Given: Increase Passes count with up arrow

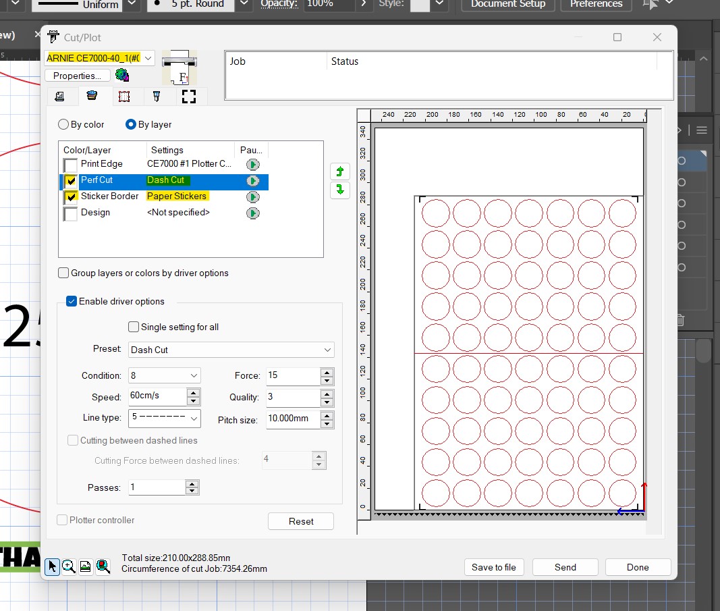Looking at the screenshot, I should [x=192, y=484].
